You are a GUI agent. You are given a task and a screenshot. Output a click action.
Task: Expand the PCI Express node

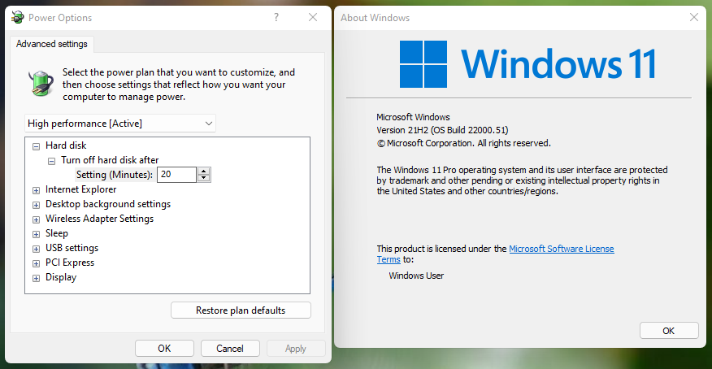tap(36, 263)
